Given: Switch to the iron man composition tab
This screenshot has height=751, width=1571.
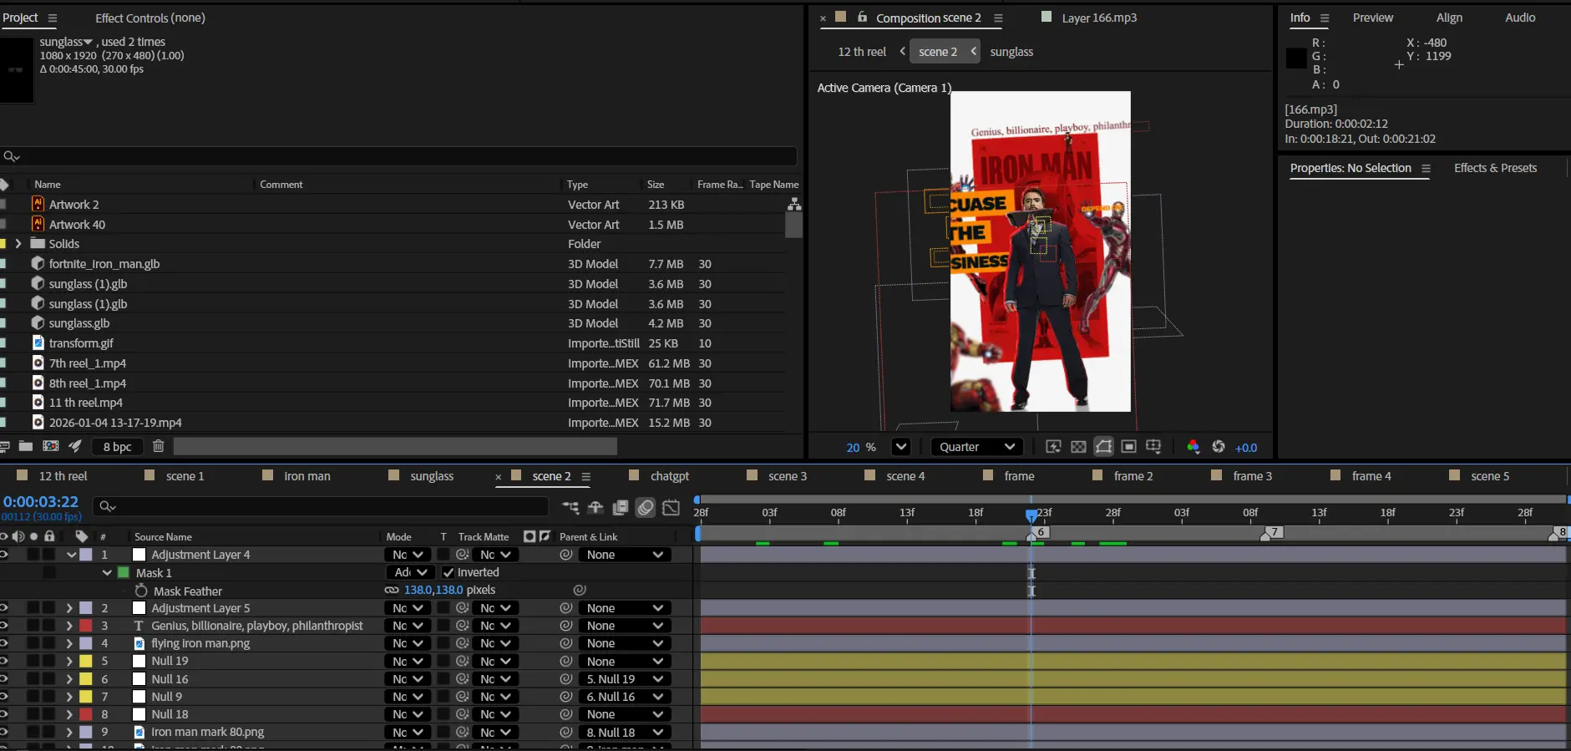Looking at the screenshot, I should click(307, 476).
